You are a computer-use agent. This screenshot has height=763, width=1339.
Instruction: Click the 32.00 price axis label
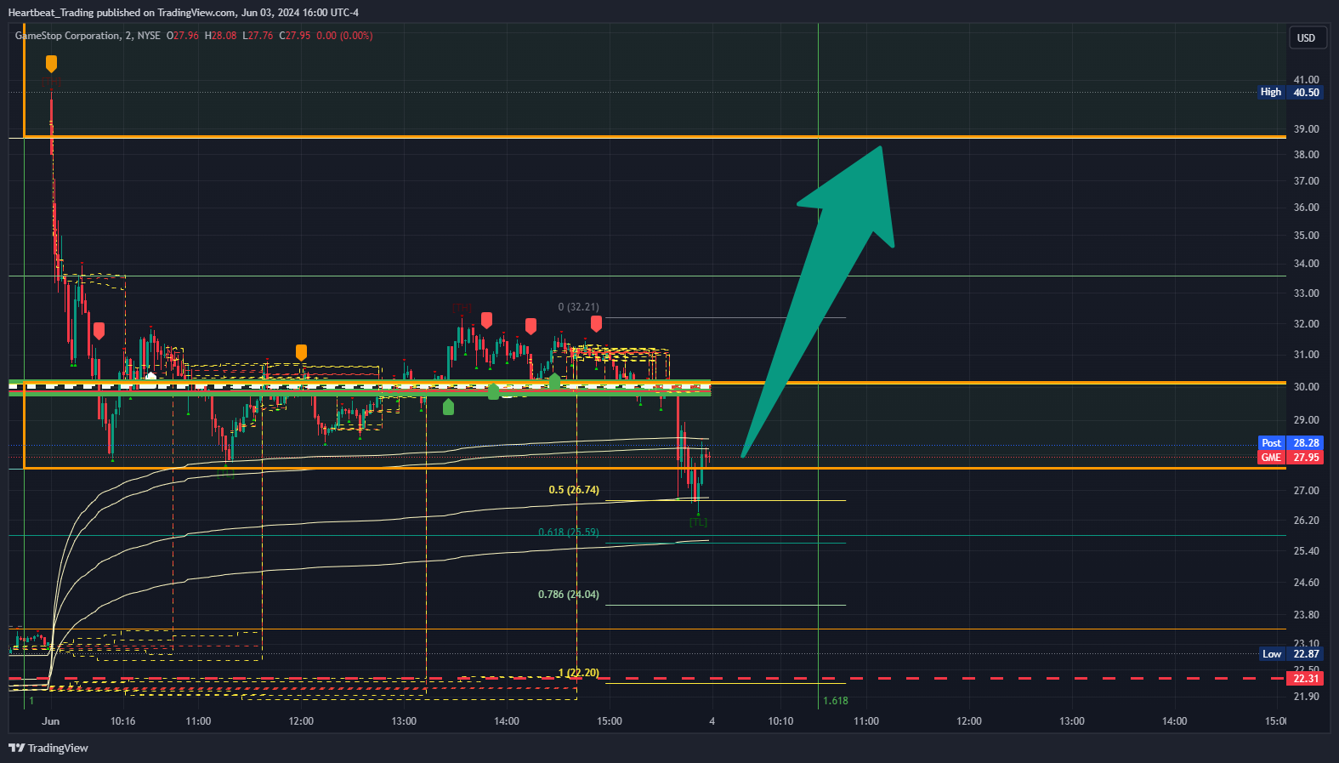(x=1306, y=324)
